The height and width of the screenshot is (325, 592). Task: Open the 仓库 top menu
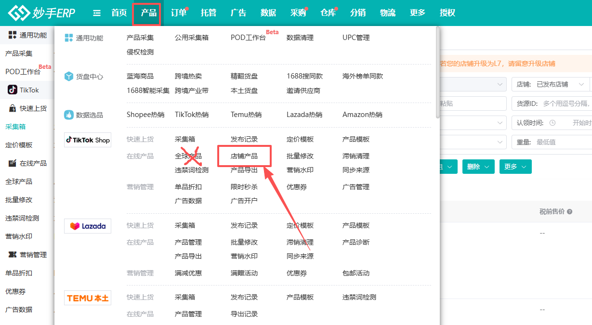tap(328, 13)
